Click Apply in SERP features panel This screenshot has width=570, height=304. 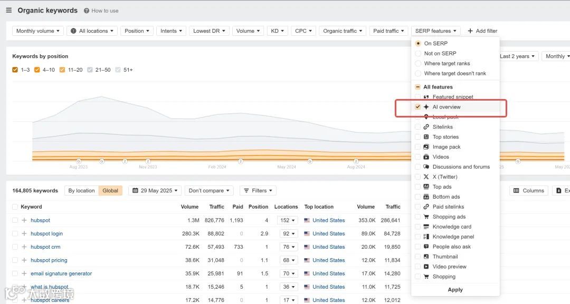(455, 289)
